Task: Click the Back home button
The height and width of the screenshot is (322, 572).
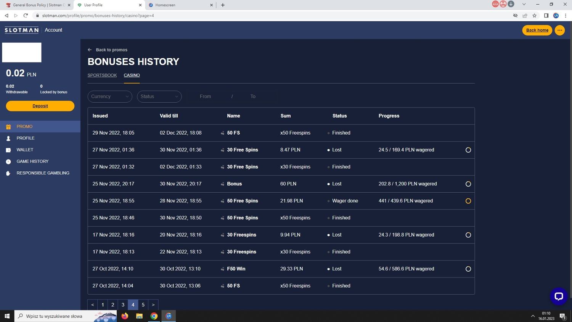Action: coord(537,30)
